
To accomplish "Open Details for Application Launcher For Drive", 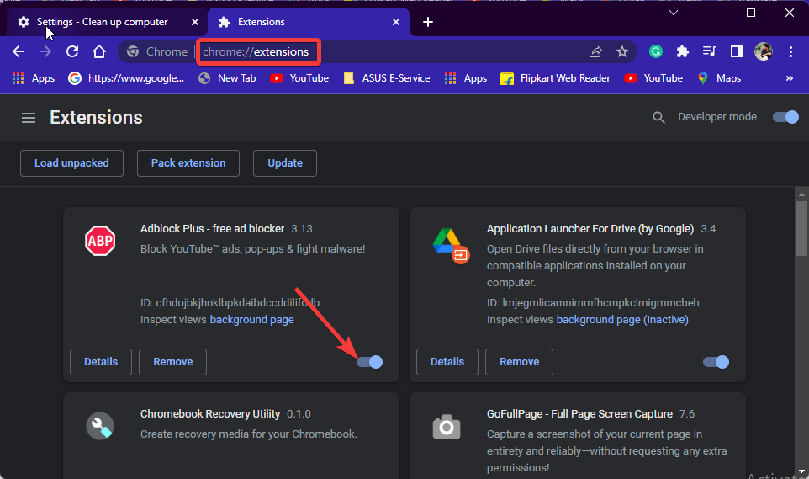I will pyautogui.click(x=447, y=362).
